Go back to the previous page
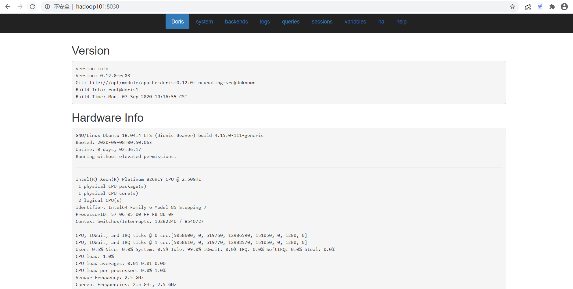Image resolution: width=573 pixels, height=289 pixels. (8, 6)
